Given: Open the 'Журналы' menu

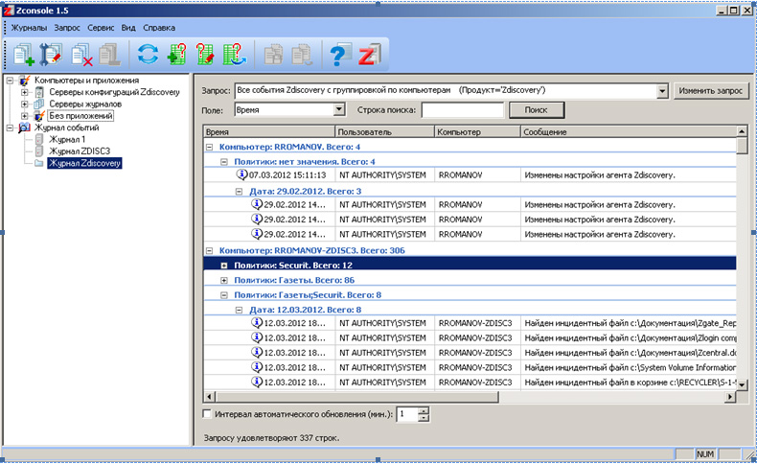Looking at the screenshot, I should 29,28.
